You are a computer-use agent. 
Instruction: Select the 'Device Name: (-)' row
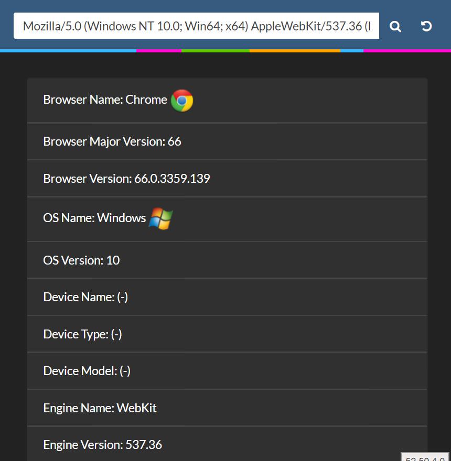[227, 297]
